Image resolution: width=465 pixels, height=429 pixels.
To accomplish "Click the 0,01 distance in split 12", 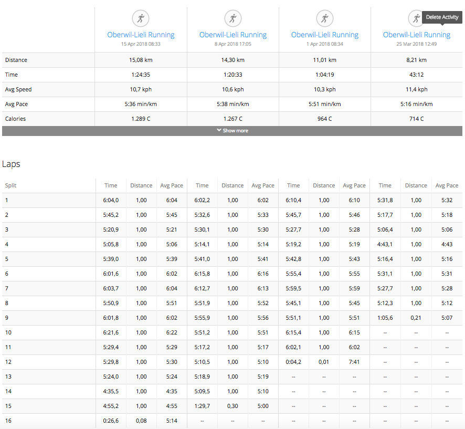I will pyautogui.click(x=324, y=362).
